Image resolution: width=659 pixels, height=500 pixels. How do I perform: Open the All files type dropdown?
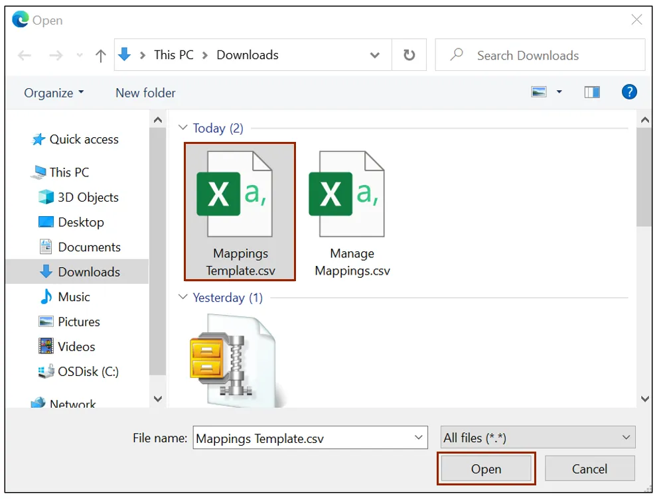tap(538, 438)
